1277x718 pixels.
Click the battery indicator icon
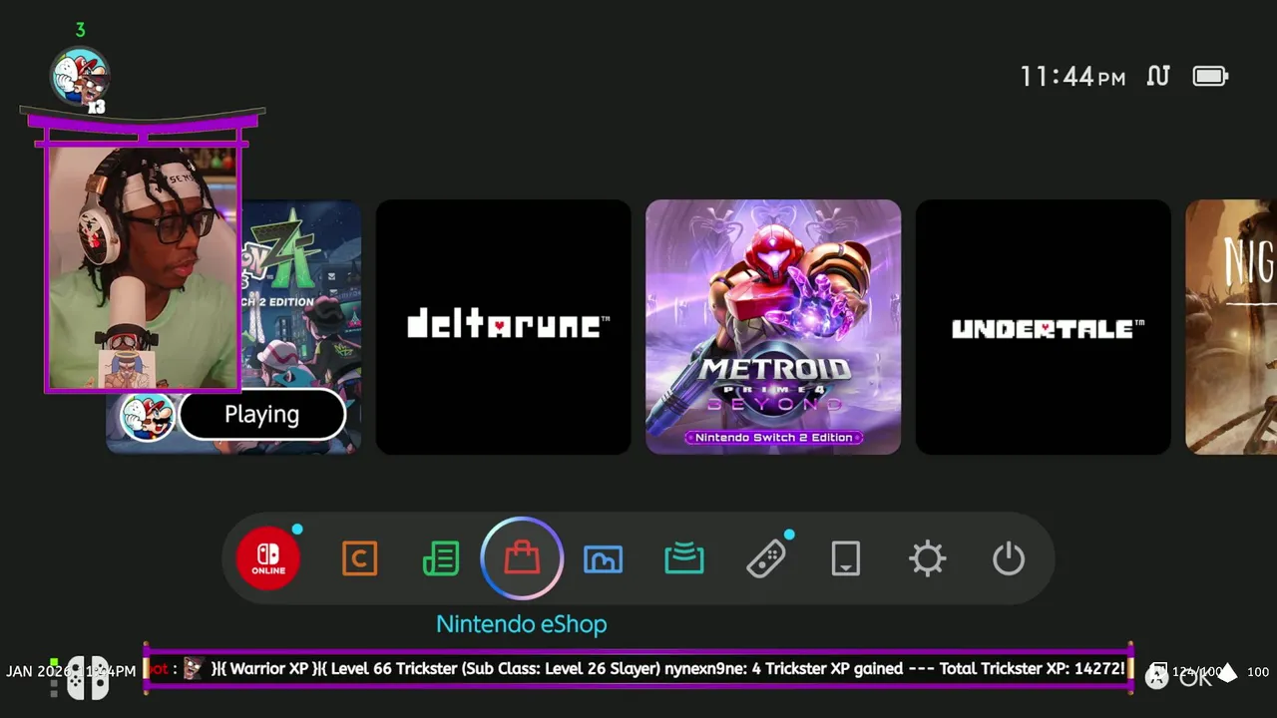pos(1210,76)
